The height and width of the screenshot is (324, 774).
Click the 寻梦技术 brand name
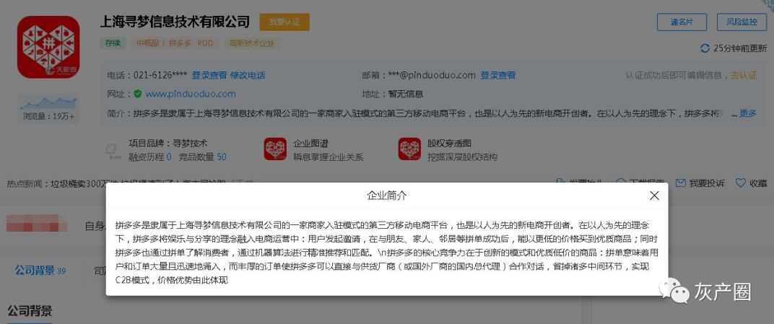(190, 144)
